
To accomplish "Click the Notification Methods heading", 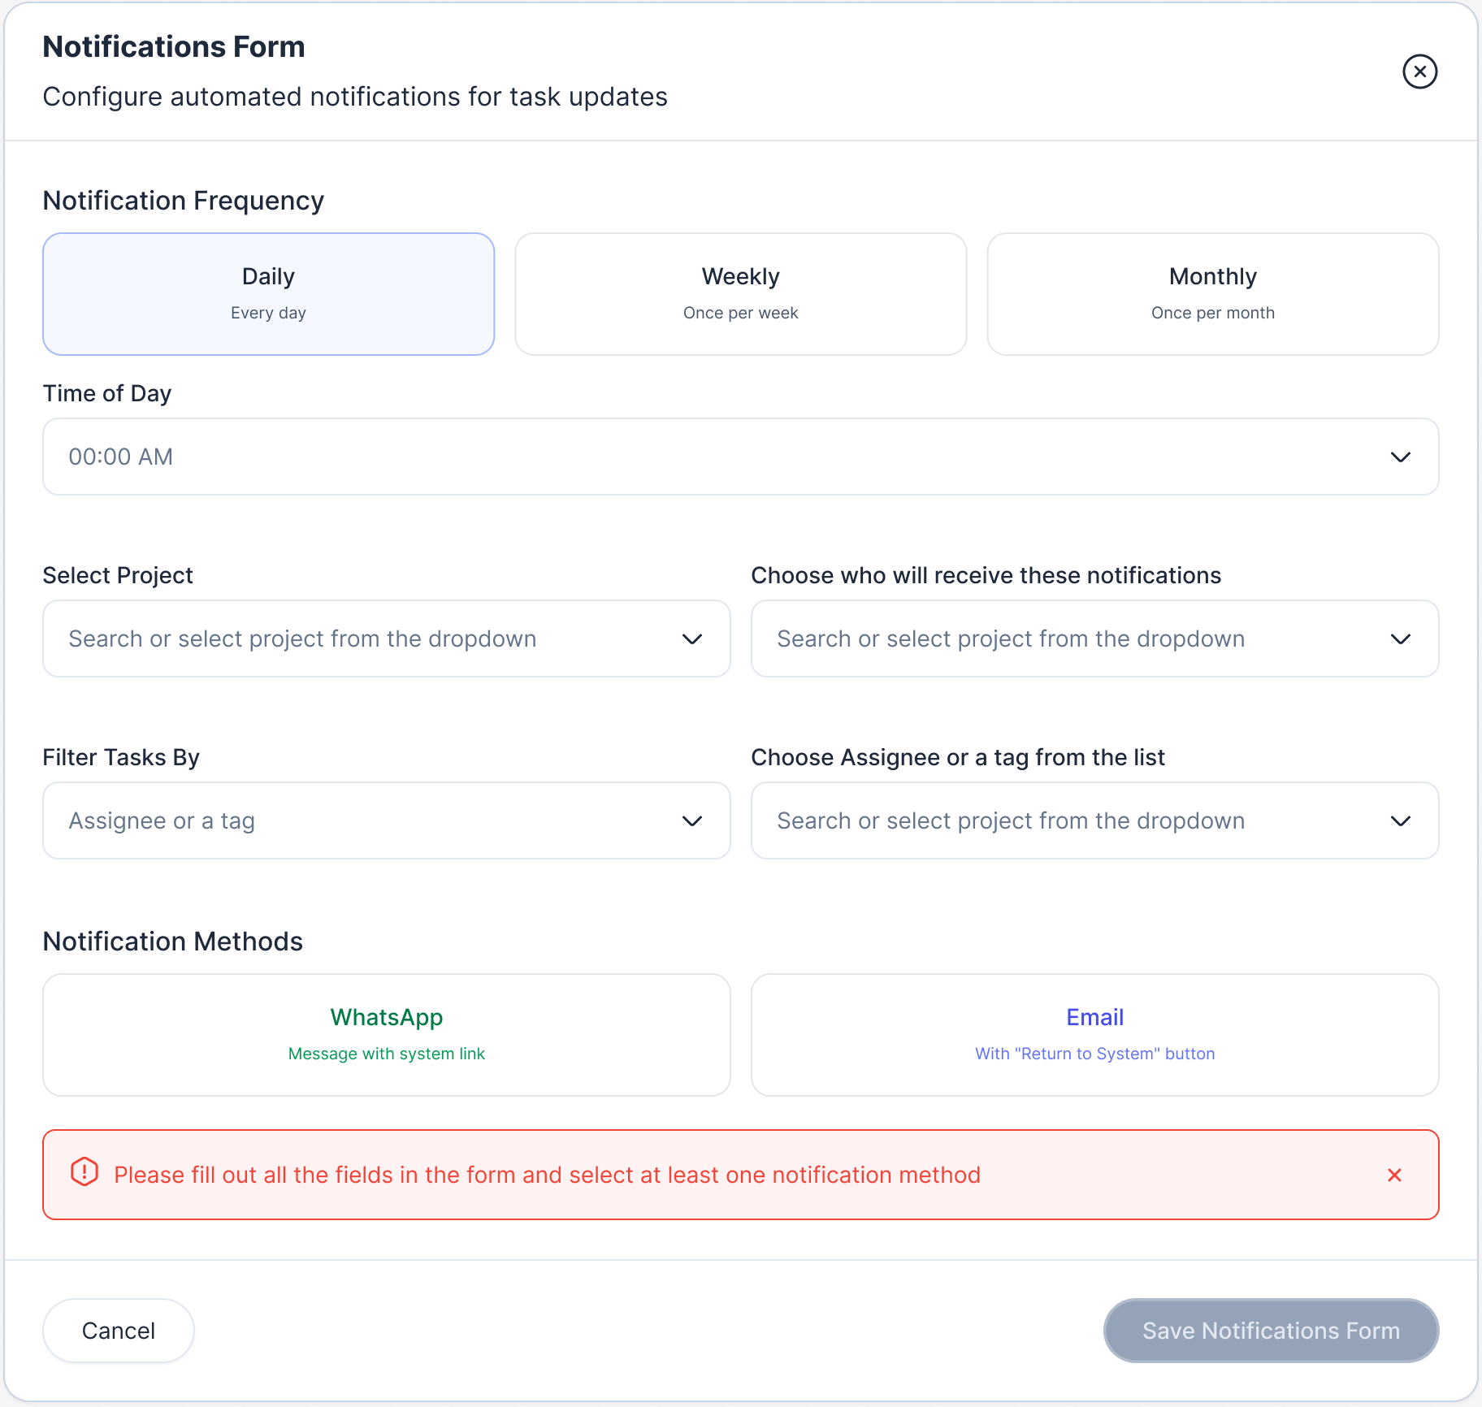I will [x=173, y=941].
